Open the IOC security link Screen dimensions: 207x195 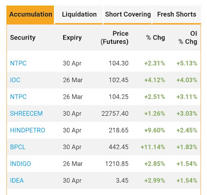15,80
